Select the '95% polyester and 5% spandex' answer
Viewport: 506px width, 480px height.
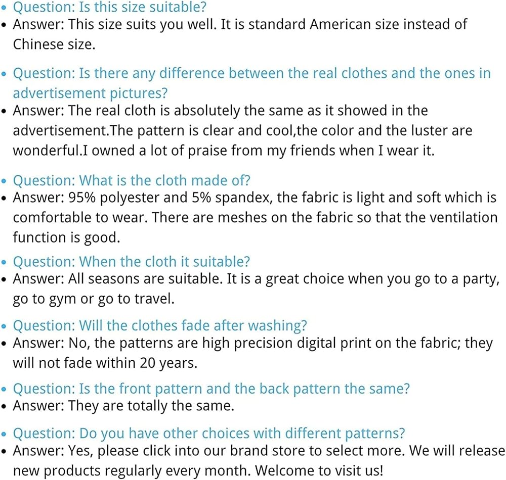tap(255, 217)
